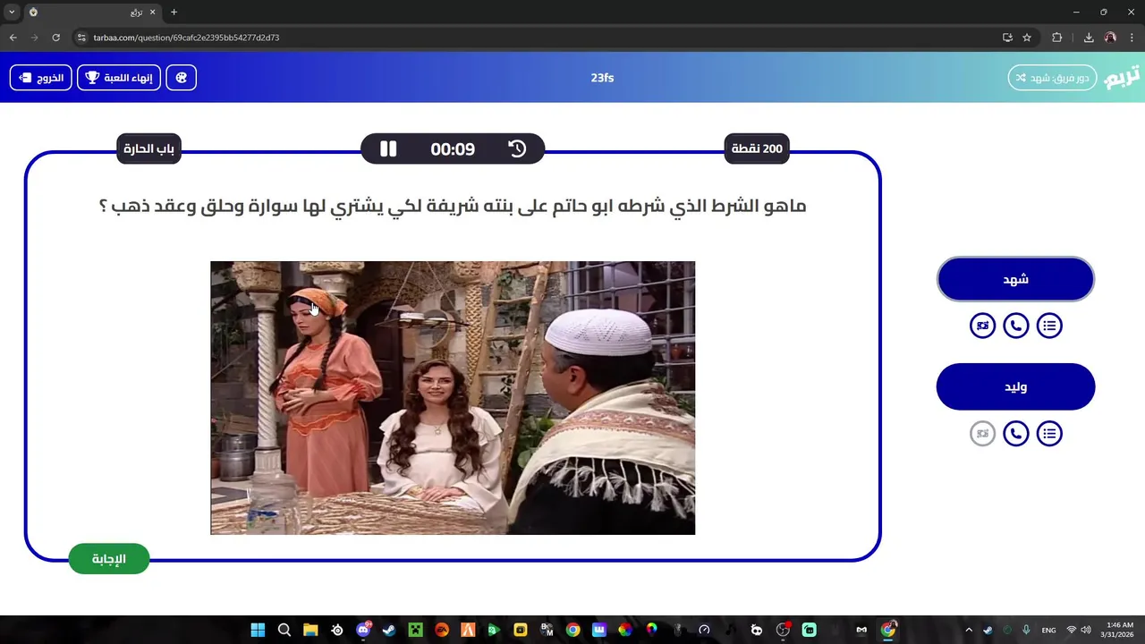This screenshot has width=1145, height=644.
Task: Open the theme palette button in the header
Action: pos(182,78)
